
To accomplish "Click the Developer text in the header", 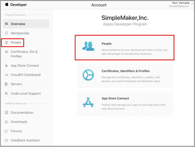I will (x=19, y=5).
